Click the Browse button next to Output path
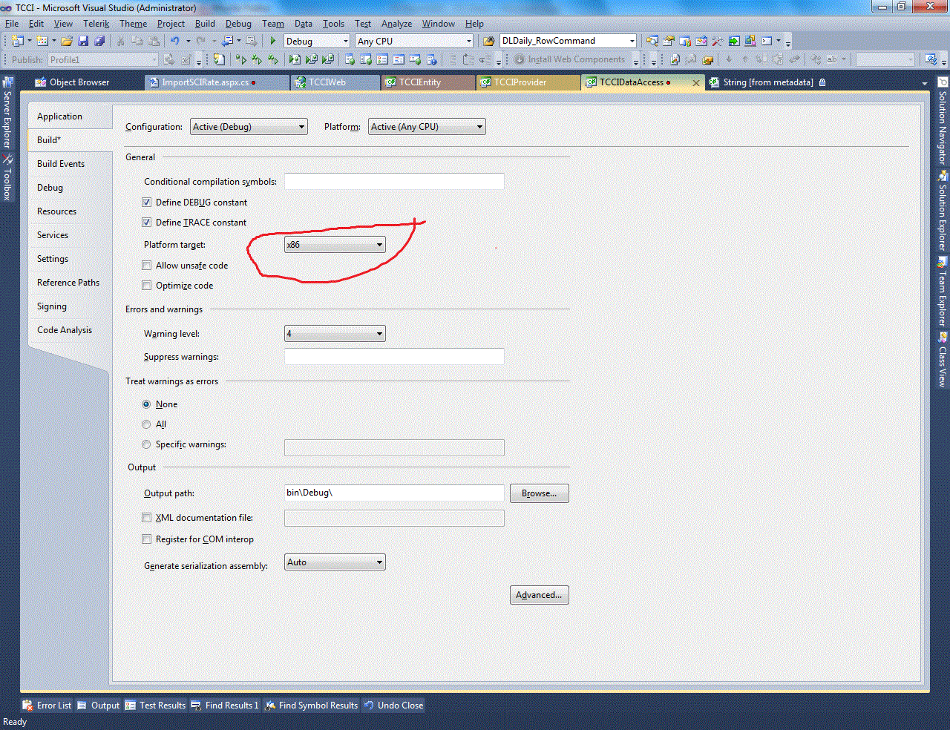The height and width of the screenshot is (730, 950). [539, 493]
